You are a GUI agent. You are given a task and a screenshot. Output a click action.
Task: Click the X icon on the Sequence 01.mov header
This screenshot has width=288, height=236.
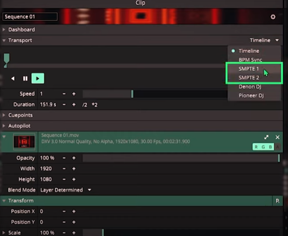tap(278, 137)
